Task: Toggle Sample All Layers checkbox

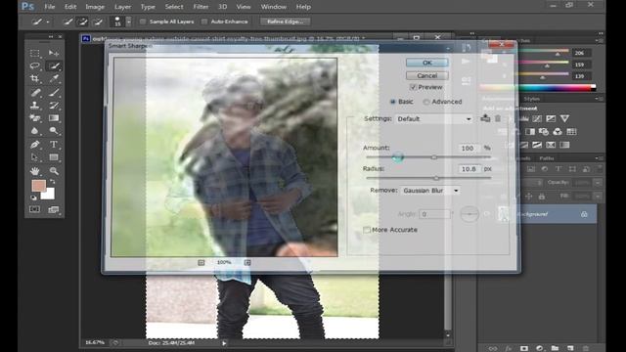Action: click(x=143, y=22)
